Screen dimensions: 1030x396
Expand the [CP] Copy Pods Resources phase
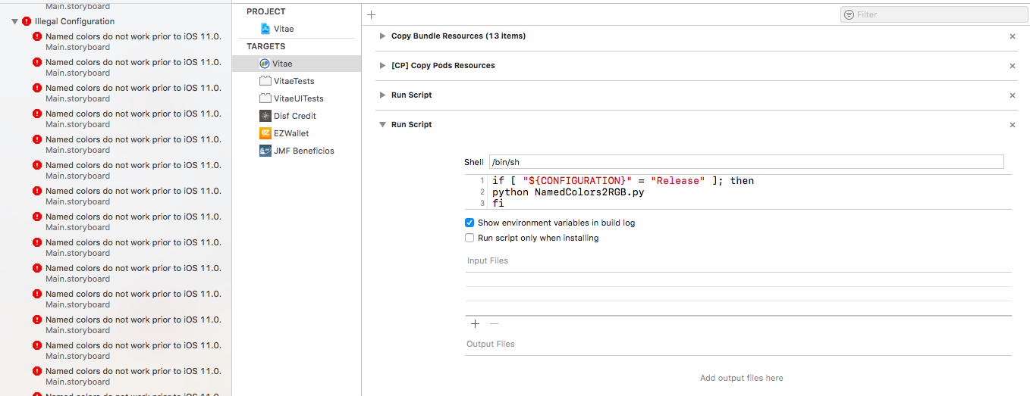[382, 66]
